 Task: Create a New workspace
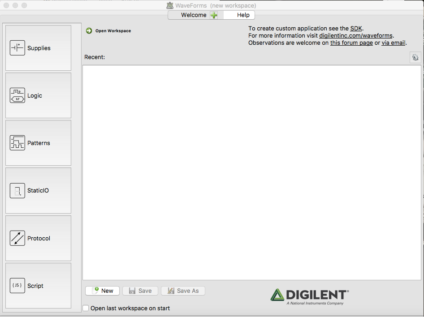point(103,291)
